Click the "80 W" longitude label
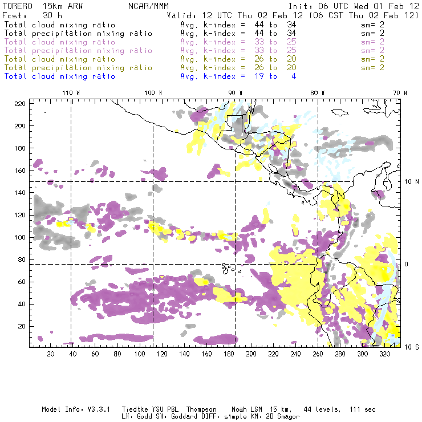The height and width of the screenshot is (422, 422). 317,93
